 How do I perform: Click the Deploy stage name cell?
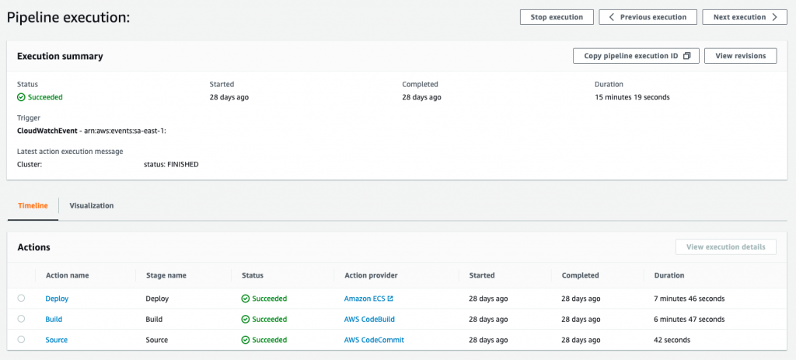click(157, 299)
